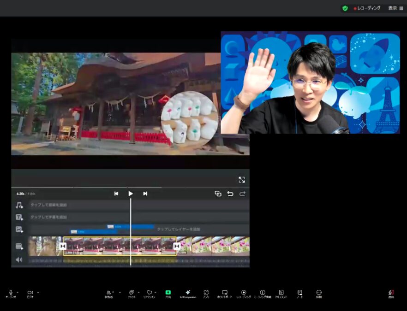
Task: Click the green encryption shield icon
Action: point(345,8)
